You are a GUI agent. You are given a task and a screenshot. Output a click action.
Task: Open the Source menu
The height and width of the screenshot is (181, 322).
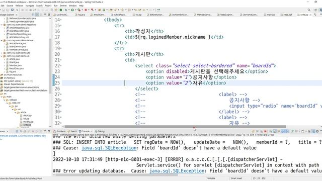click(10, 6)
